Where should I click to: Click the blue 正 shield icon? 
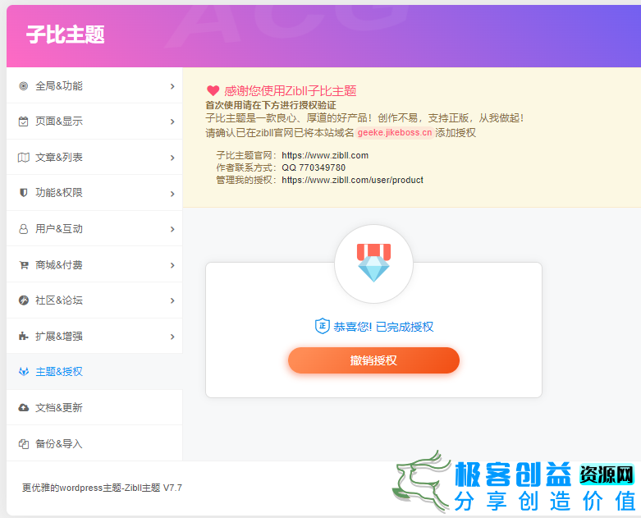click(x=322, y=326)
